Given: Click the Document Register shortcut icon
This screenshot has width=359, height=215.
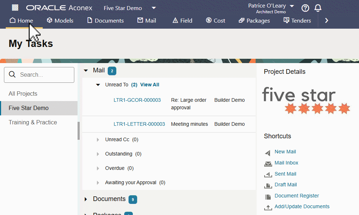Looking at the screenshot, I should click(x=268, y=197).
